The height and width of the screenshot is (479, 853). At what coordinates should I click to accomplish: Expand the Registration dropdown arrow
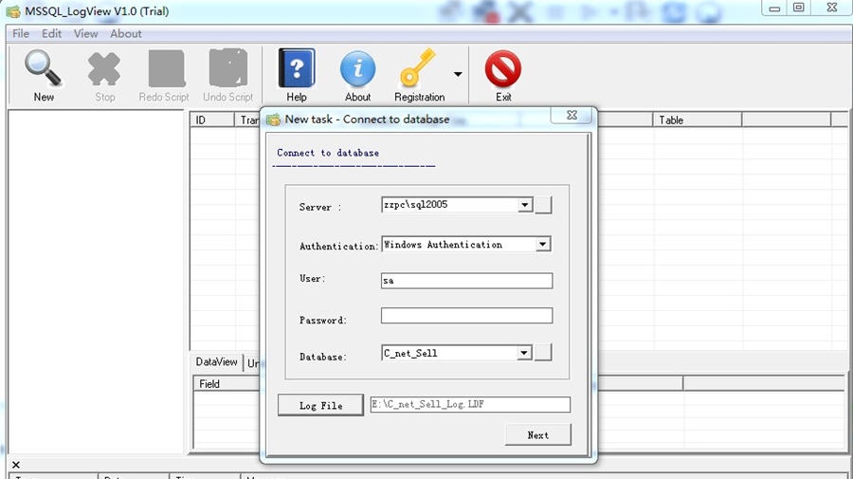[x=458, y=75]
